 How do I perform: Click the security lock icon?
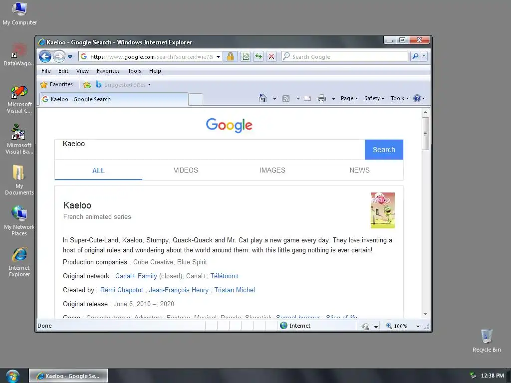click(230, 57)
